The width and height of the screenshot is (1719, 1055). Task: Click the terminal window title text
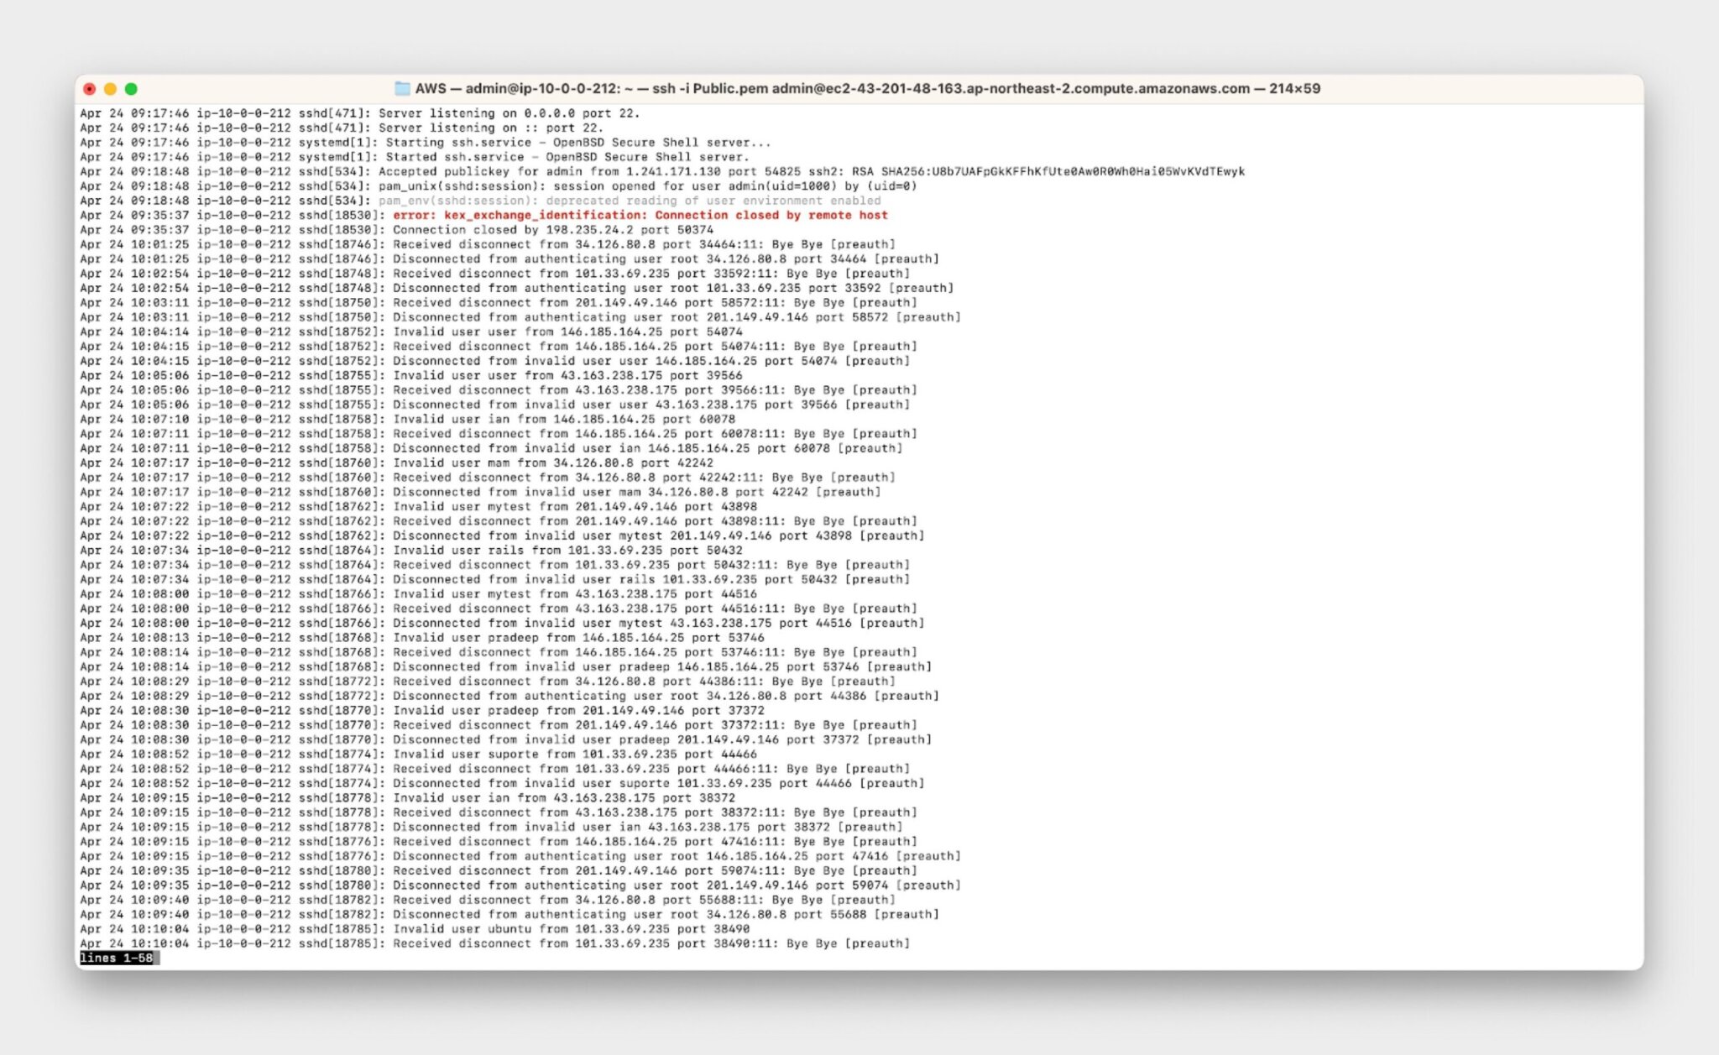pyautogui.click(x=867, y=88)
